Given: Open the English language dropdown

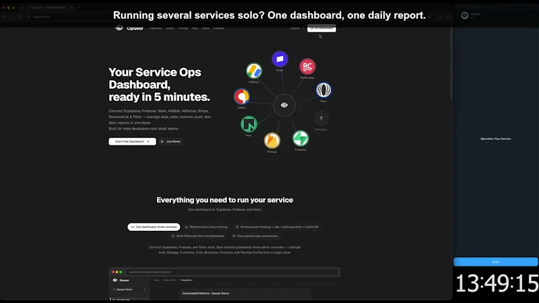Looking at the screenshot, I should [296, 28].
